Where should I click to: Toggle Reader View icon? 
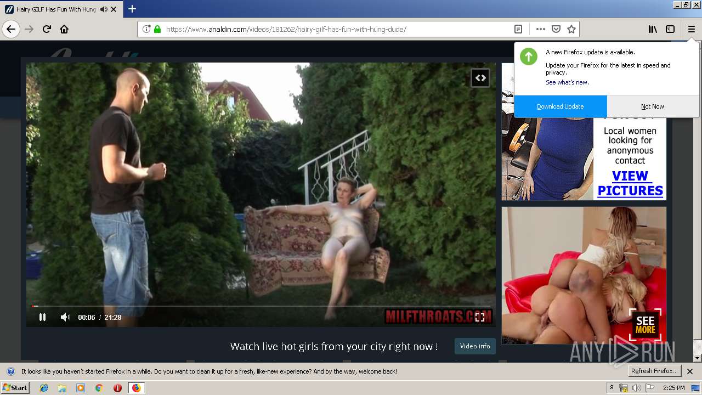tap(518, 29)
